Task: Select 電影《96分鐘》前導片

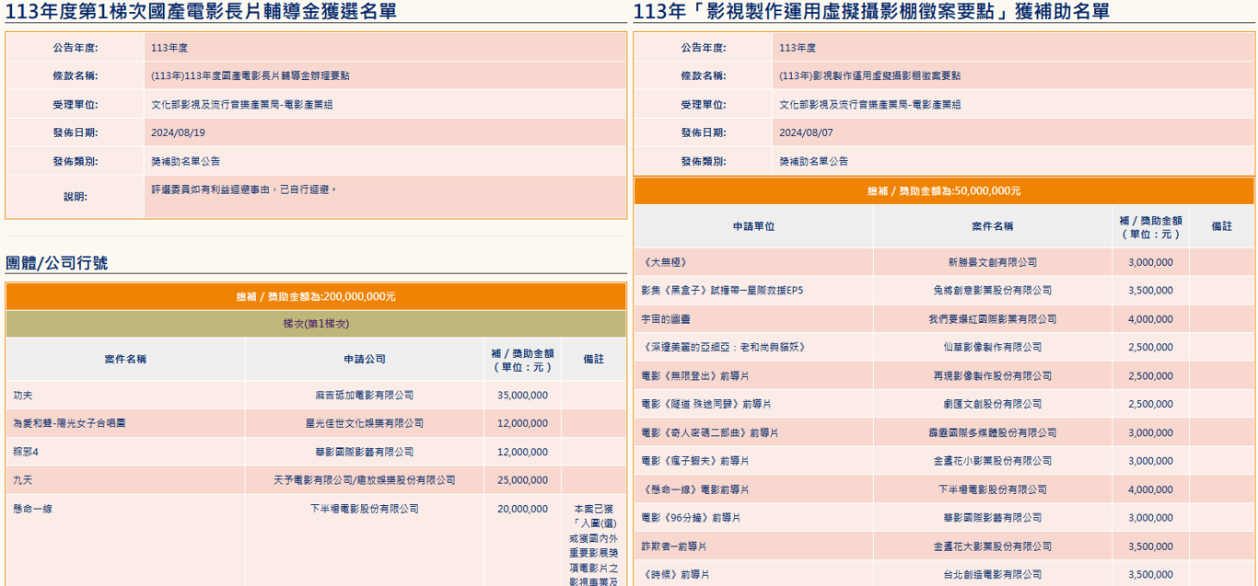Action: click(691, 518)
